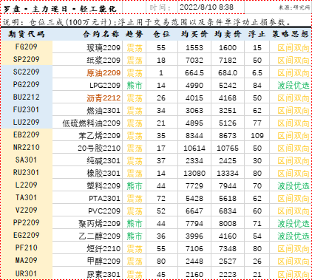Click the 熊市 trend for 乙二醇2209
Viewport: 312px width, 280px height.
tap(135, 236)
